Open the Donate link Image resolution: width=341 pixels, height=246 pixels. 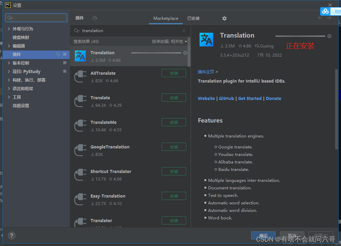pos(273,99)
